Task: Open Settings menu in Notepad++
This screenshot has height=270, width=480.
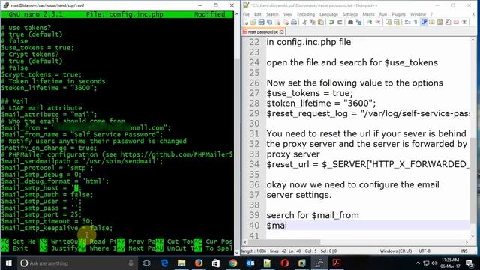Action: 350,14
